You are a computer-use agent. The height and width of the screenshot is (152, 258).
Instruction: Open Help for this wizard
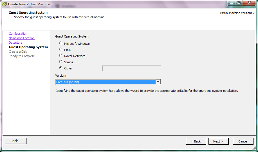click(16, 141)
